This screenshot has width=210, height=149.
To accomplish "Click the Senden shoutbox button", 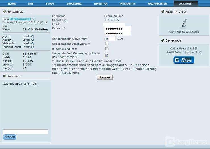I will [10, 137].
